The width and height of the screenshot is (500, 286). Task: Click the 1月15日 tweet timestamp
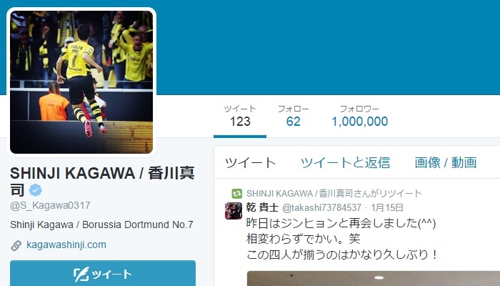coord(387,208)
